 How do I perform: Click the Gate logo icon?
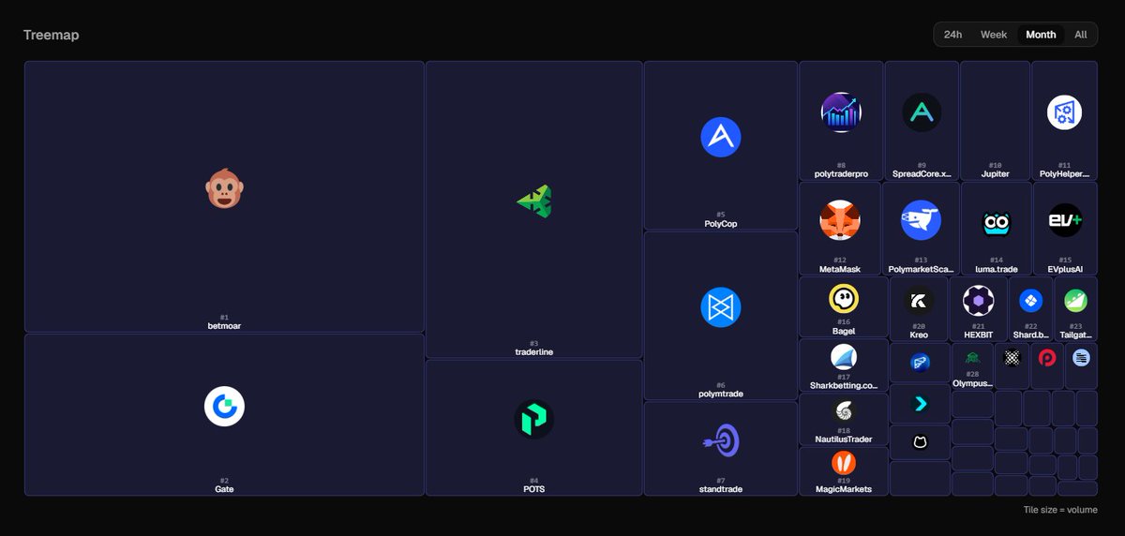click(224, 407)
